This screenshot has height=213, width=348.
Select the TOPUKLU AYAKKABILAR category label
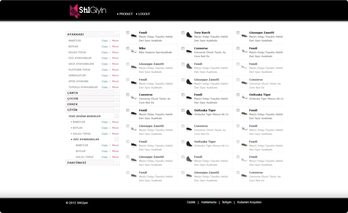(83, 87)
